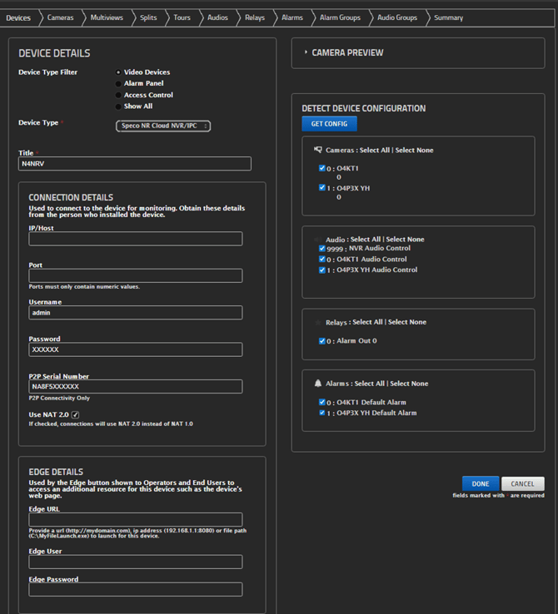Click Select None for Cameras
Screen dimensions: 558x614
coord(414,151)
